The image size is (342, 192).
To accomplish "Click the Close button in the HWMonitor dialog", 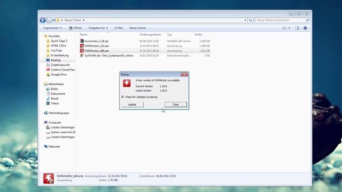I will tap(176, 105).
